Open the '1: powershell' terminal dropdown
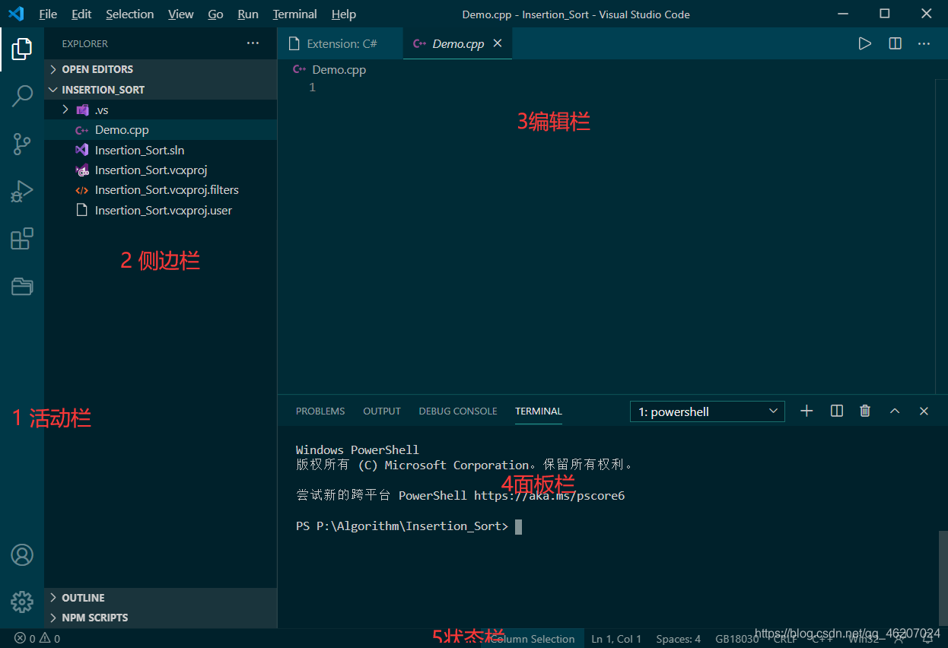The width and height of the screenshot is (948, 648). [x=708, y=411]
